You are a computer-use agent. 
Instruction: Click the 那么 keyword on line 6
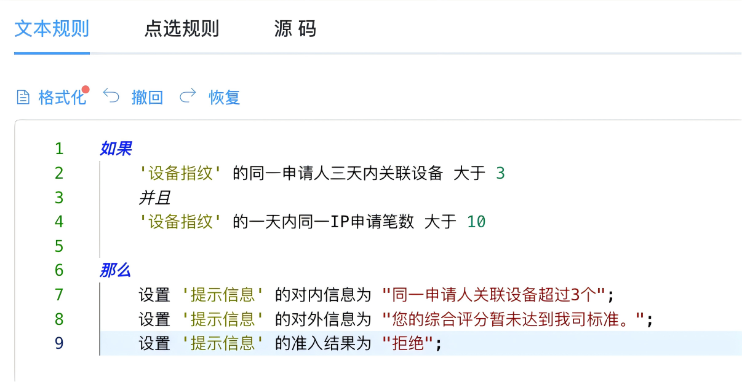coord(116,270)
